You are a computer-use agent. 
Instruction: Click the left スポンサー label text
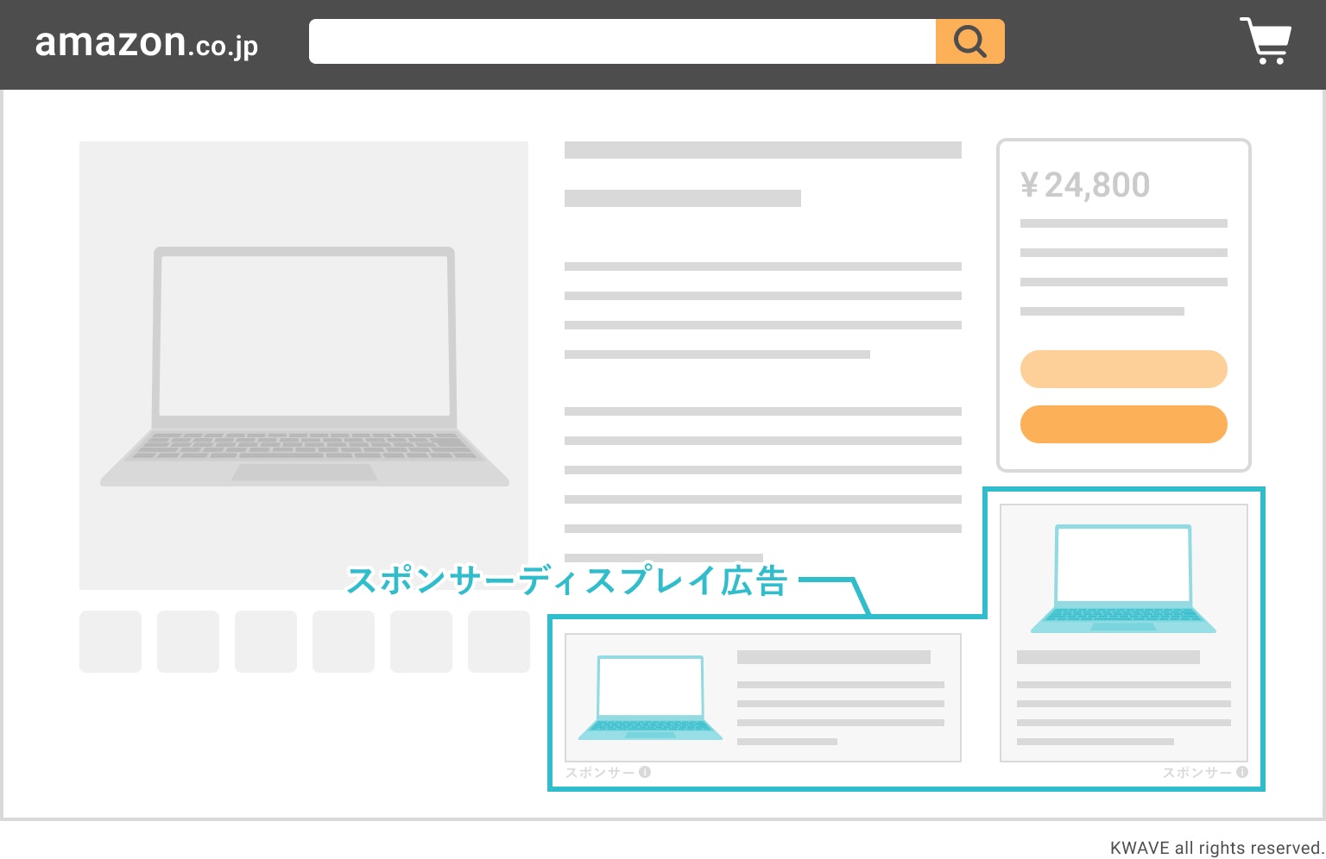600,772
